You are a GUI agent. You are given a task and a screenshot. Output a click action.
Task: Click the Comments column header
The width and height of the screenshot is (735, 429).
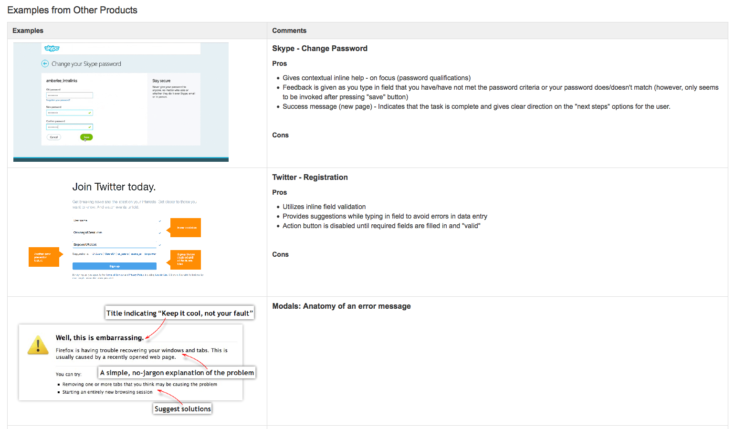tap(289, 31)
